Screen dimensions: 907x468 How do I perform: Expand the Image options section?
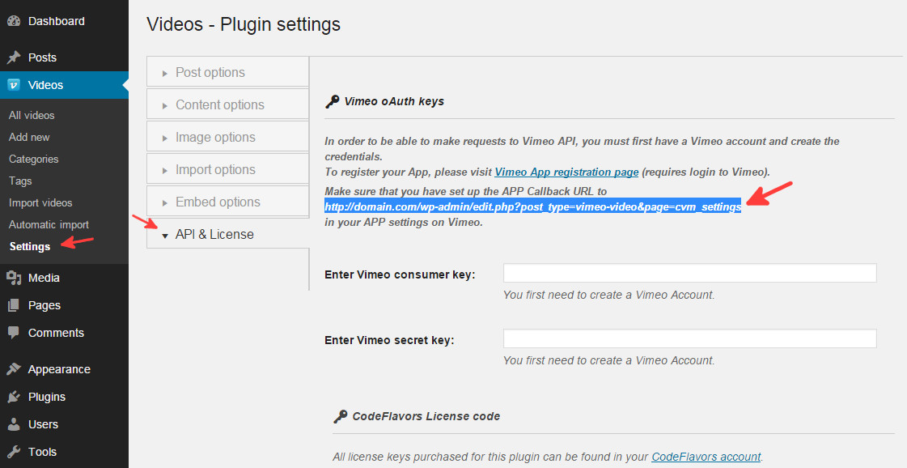pos(228,138)
